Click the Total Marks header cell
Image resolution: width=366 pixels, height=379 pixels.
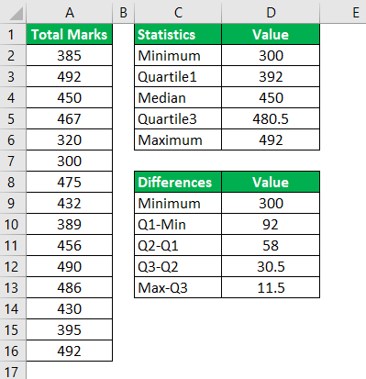click(70, 34)
